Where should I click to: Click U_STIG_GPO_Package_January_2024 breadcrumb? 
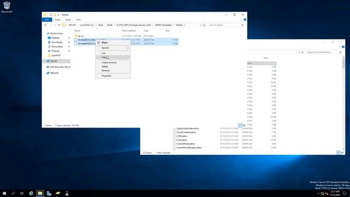pyautogui.click(x=133, y=25)
